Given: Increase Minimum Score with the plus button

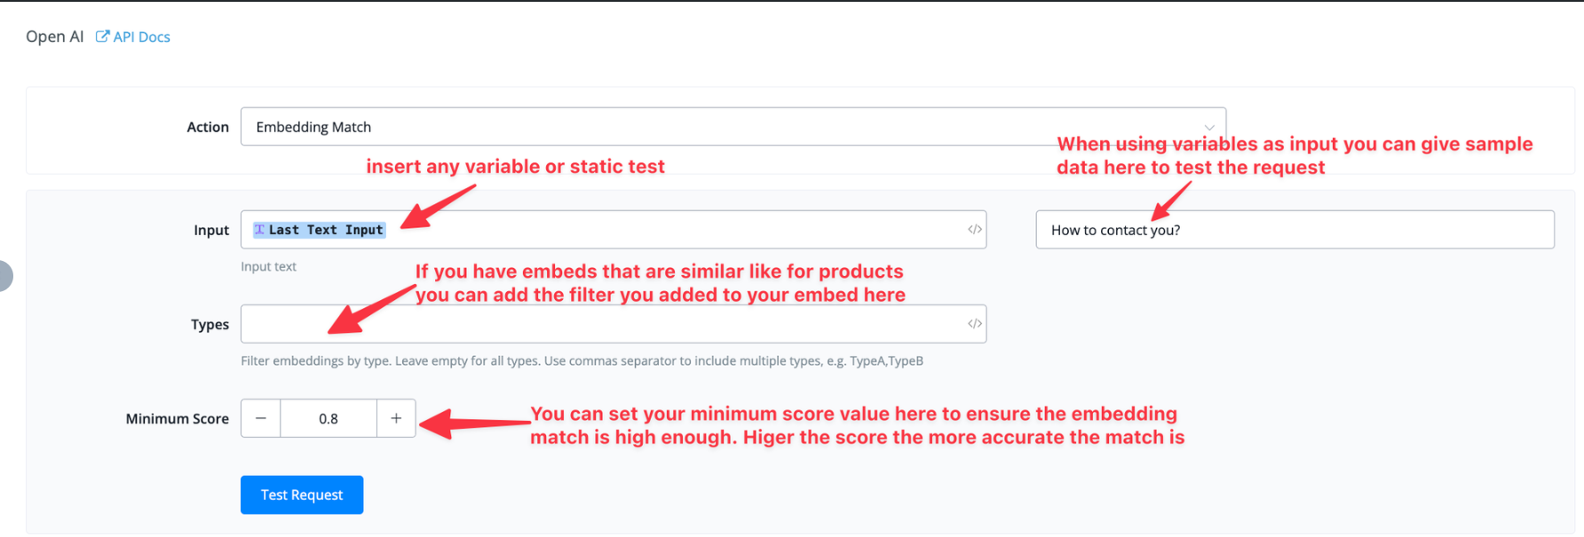Looking at the screenshot, I should 396,418.
